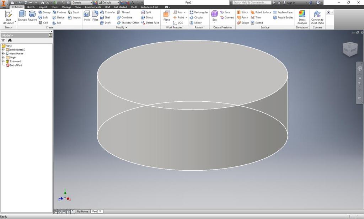This screenshot has height=219, width=364.
Task: Open the Axis dropdown arrow
Action: 185,12
